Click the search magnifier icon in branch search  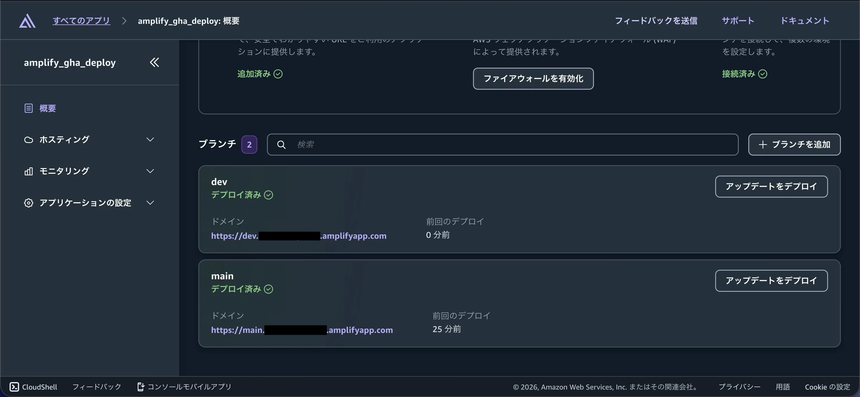coord(281,145)
